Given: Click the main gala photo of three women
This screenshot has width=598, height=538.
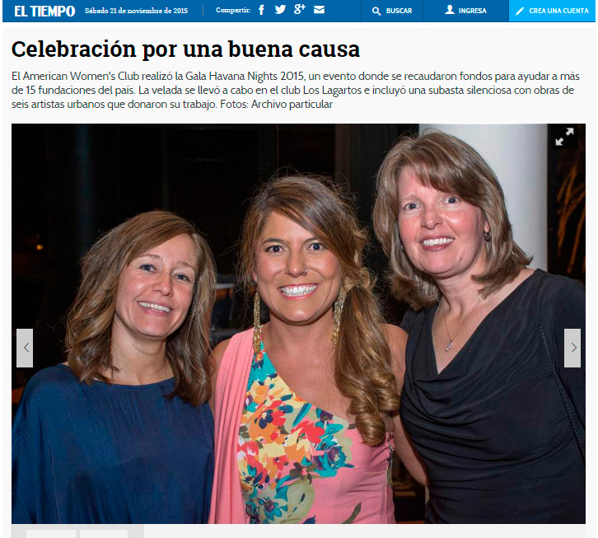Looking at the screenshot, I should 298,324.
